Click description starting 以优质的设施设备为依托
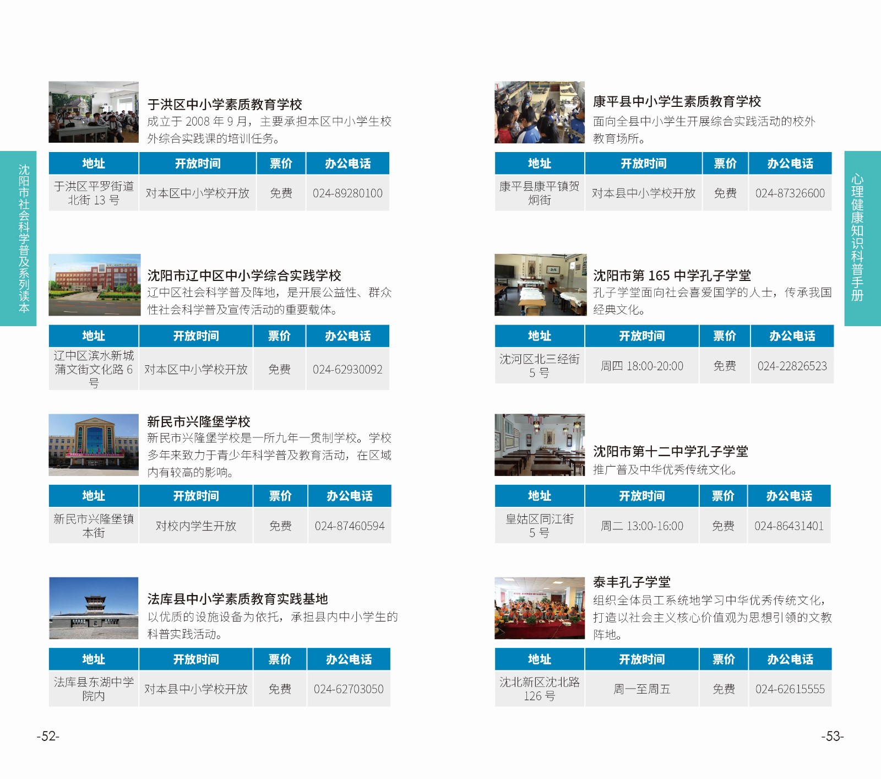 pos(273,625)
